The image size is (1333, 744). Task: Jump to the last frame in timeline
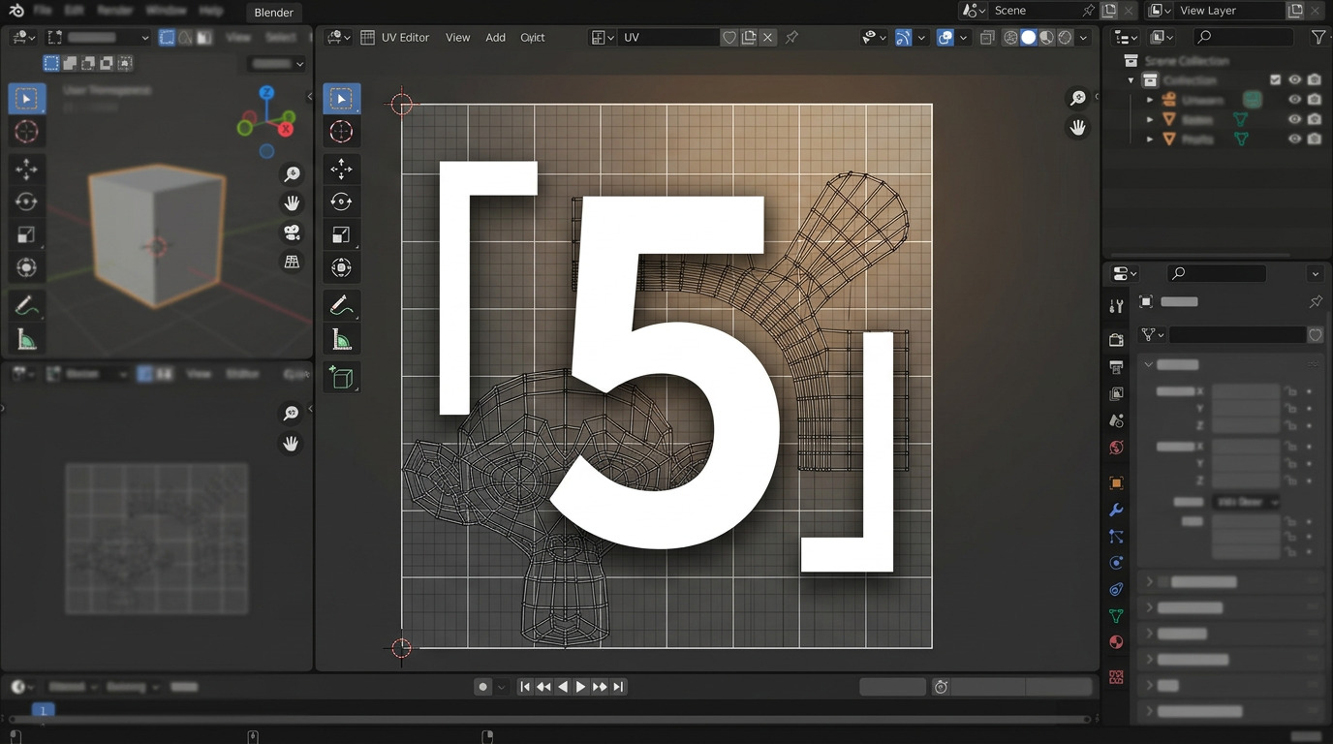618,687
